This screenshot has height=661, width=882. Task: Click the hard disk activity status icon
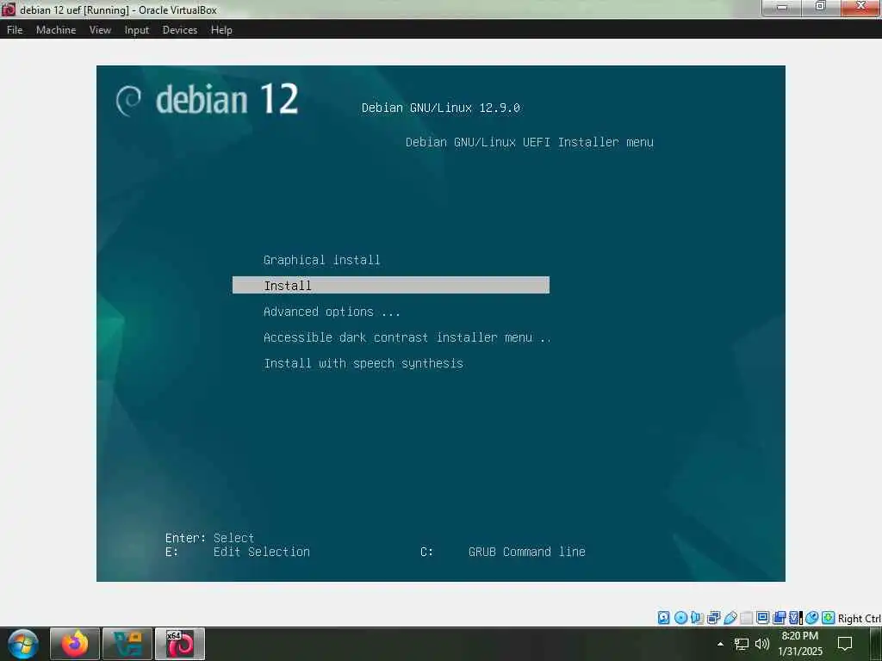[x=664, y=618]
